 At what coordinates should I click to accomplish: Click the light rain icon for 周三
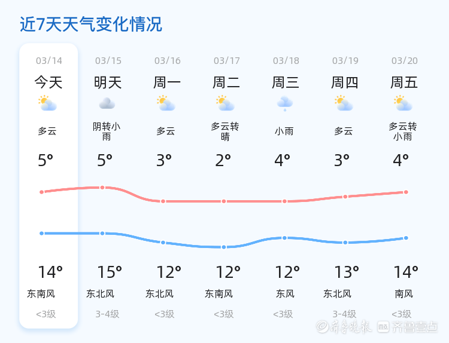click(284, 104)
